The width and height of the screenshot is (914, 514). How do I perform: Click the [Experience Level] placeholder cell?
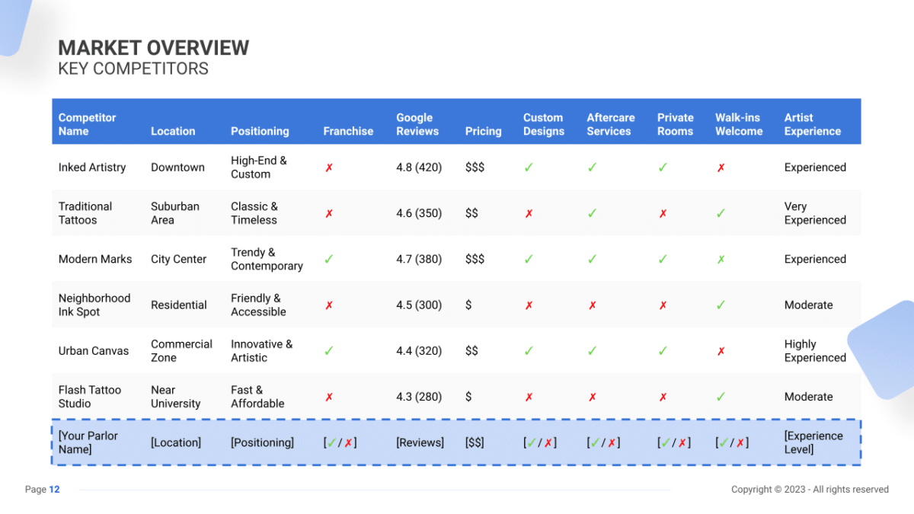click(x=813, y=442)
